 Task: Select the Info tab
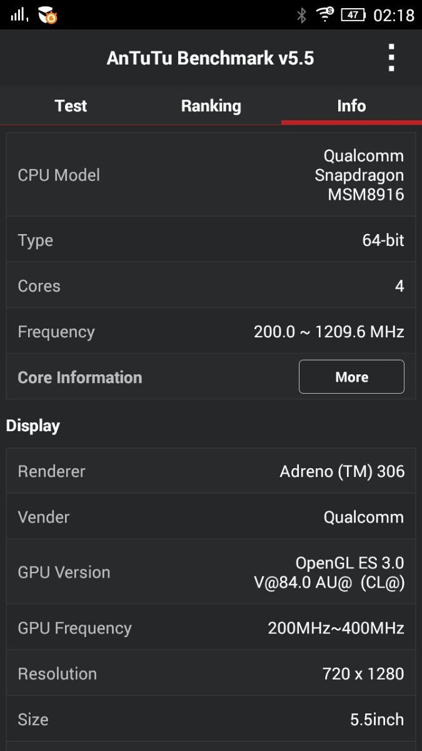[351, 106]
